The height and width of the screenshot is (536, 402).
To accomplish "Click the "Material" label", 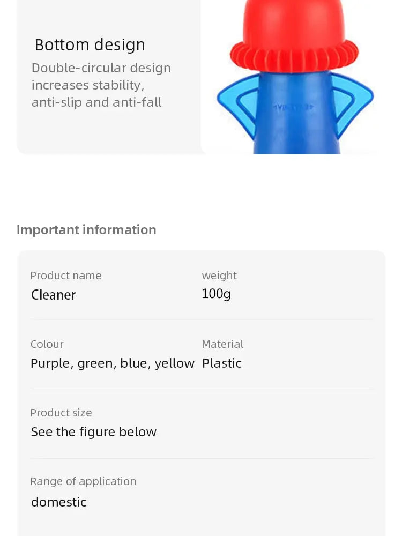I will (222, 344).
